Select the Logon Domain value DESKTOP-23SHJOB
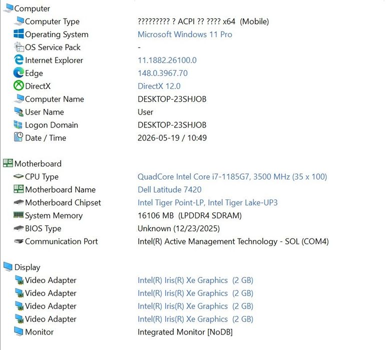This screenshot has height=350, width=390. (172, 125)
